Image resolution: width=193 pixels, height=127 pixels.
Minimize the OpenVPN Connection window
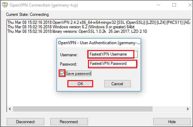pyautogui.click(x=159, y=5)
